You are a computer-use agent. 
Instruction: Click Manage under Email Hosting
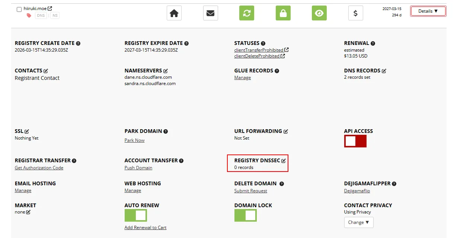coord(23,190)
